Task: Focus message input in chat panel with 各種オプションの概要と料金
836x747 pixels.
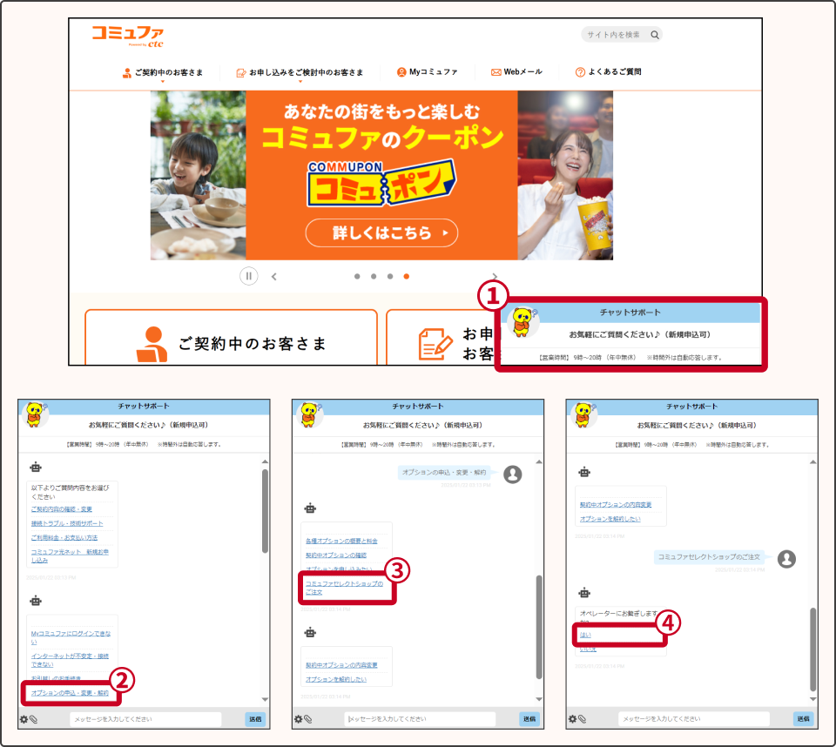Action: (x=420, y=719)
